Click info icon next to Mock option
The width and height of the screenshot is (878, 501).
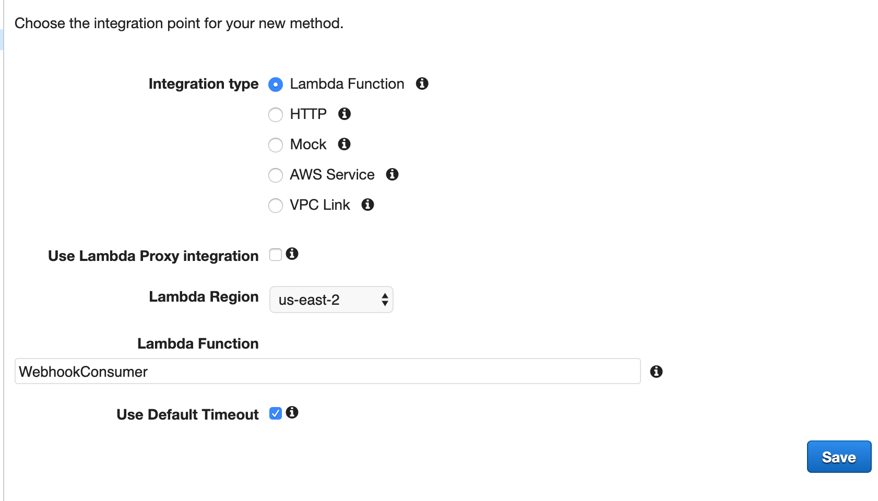344,144
